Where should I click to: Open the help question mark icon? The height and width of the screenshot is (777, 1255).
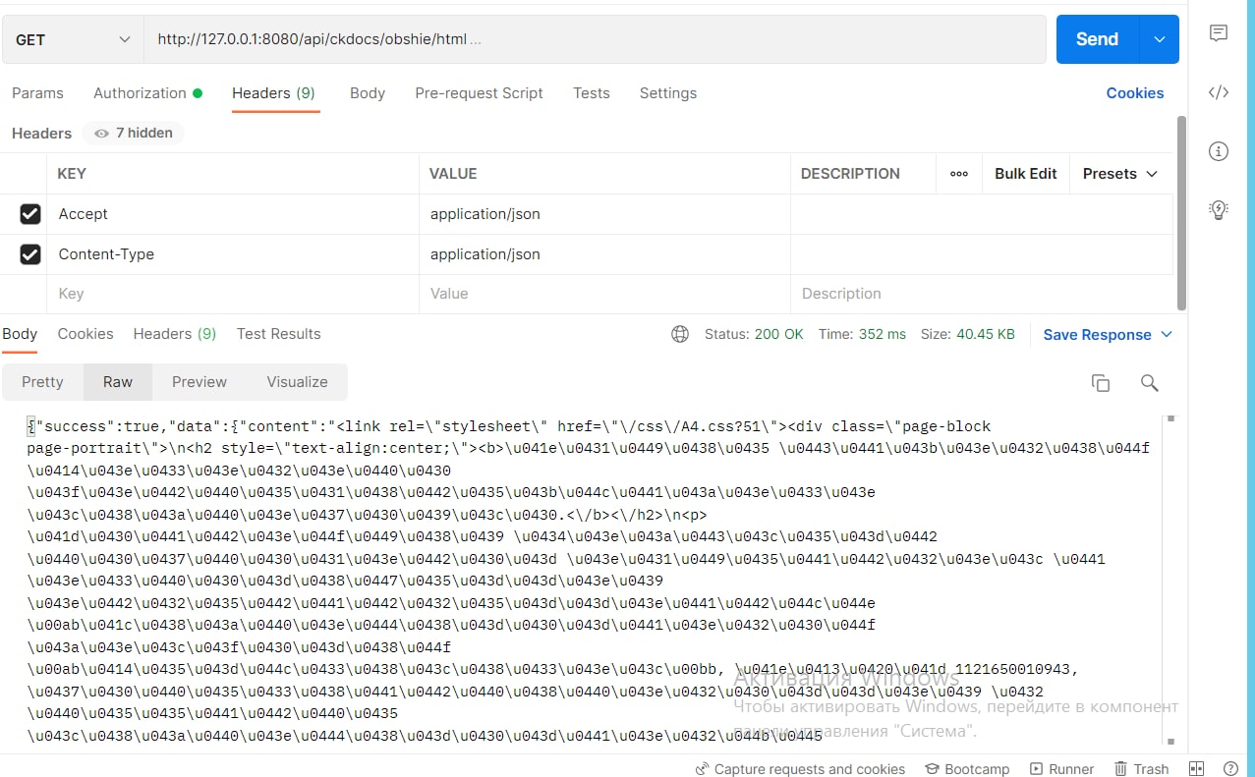pos(1230,769)
